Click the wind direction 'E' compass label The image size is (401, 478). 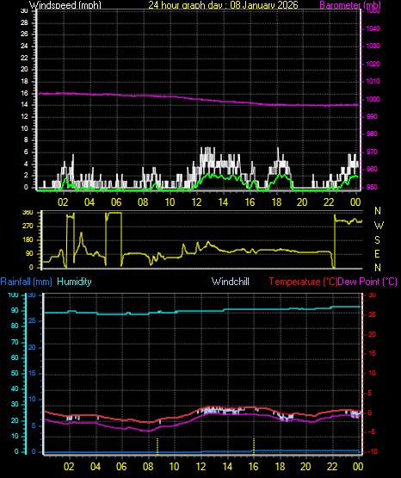tap(377, 253)
